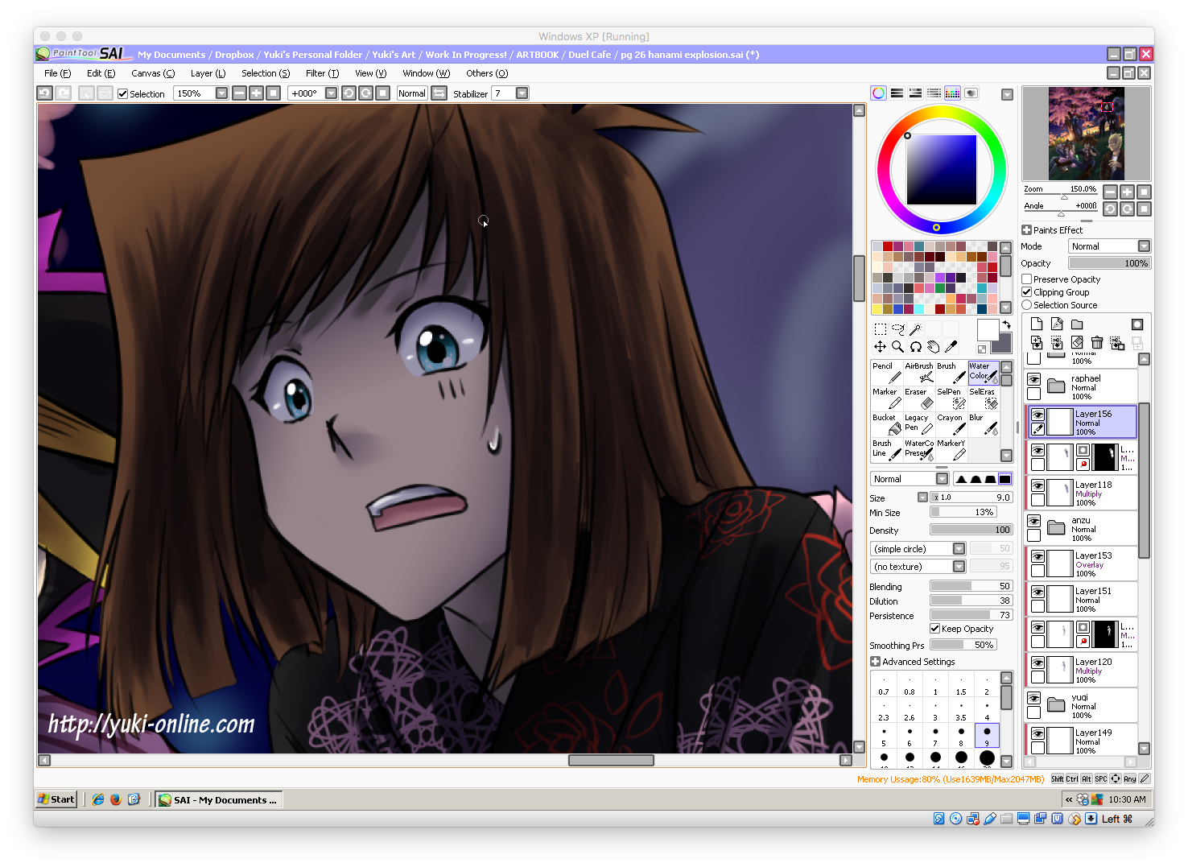Select the Pencil tool
Viewport: 1188px width, 867px height.
click(887, 373)
